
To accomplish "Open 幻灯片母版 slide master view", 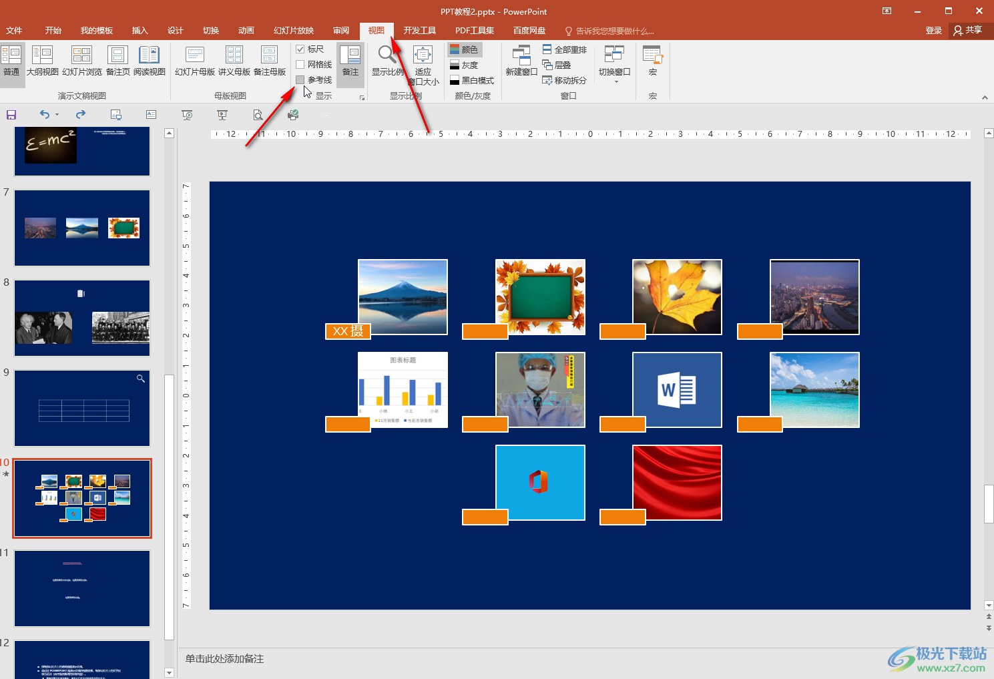I will 195,61.
